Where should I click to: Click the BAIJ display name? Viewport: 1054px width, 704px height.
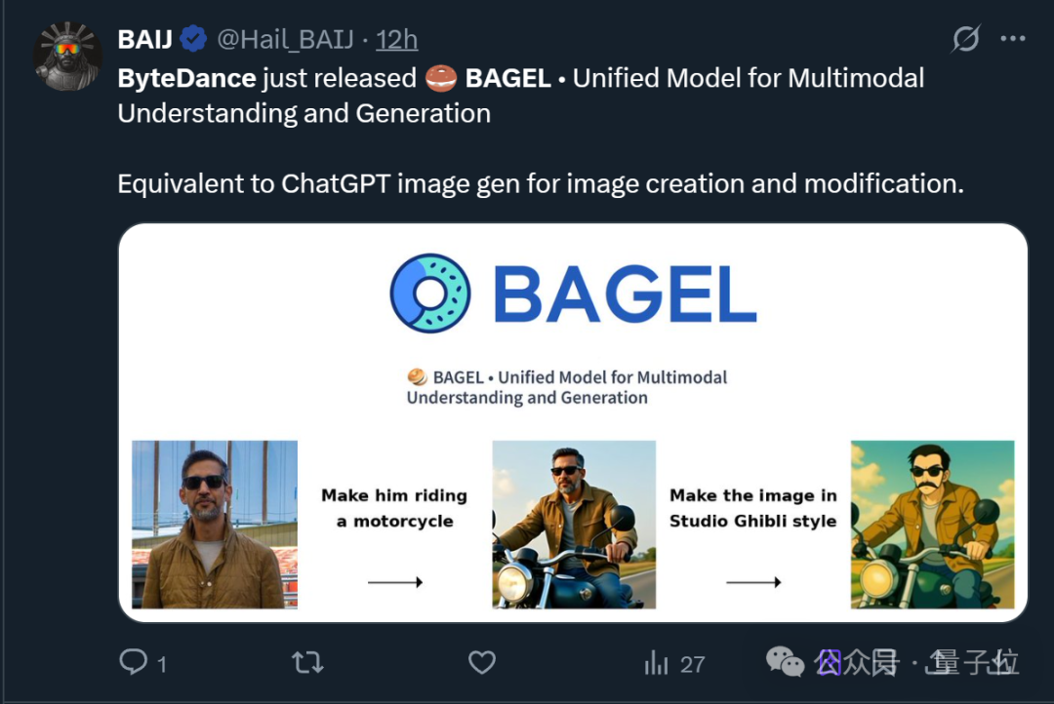tap(145, 40)
